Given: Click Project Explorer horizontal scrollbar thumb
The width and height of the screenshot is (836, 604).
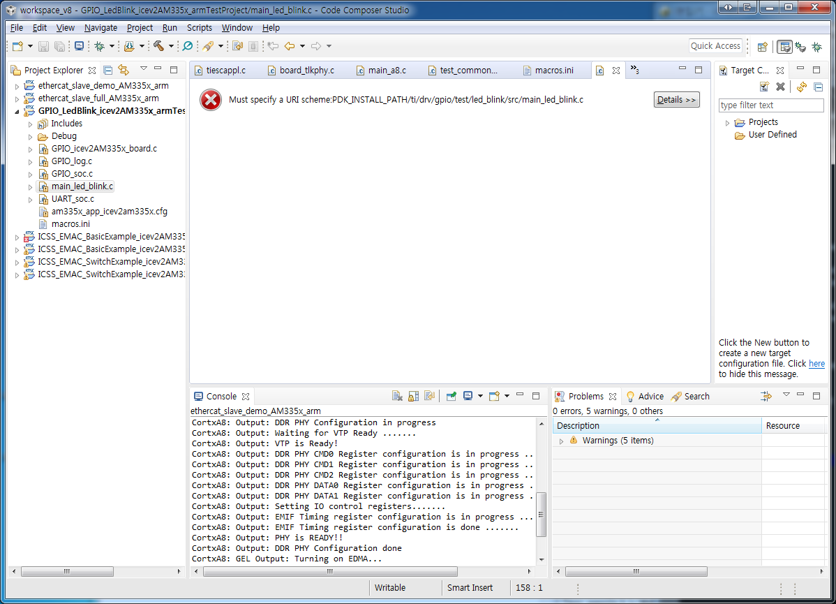Looking at the screenshot, I should coord(67,571).
